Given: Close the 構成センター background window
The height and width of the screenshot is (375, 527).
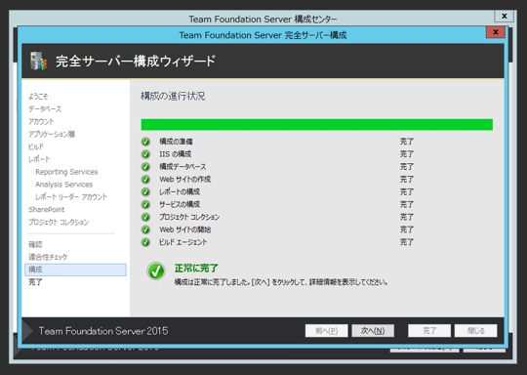Looking at the screenshot, I should pyautogui.click(x=505, y=17).
